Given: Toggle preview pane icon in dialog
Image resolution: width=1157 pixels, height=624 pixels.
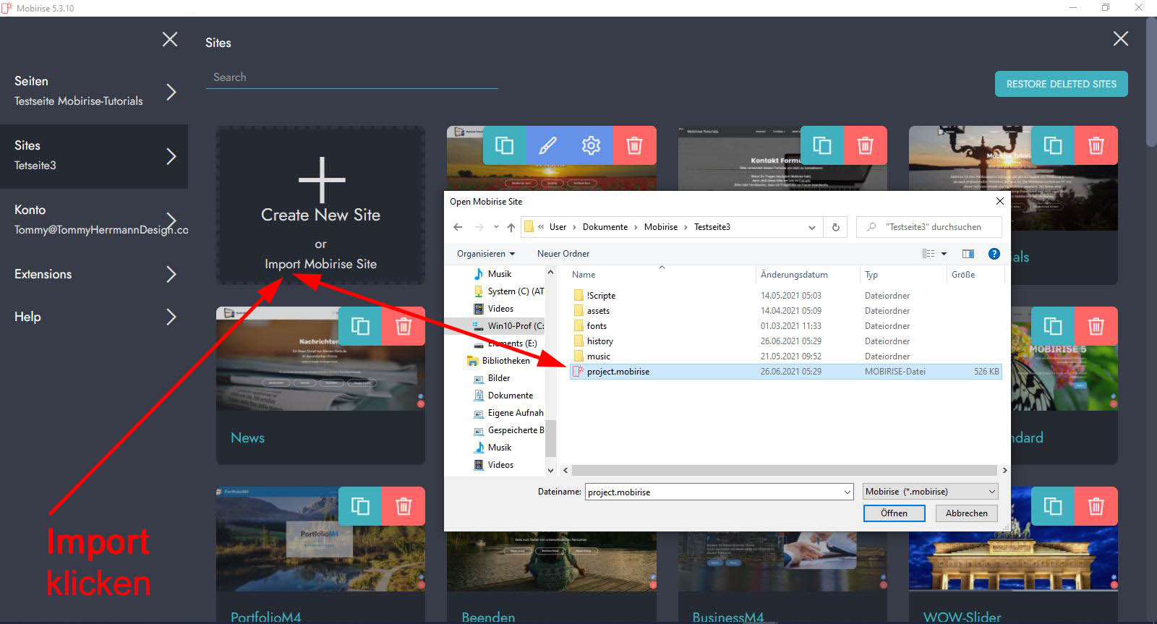Looking at the screenshot, I should [968, 254].
